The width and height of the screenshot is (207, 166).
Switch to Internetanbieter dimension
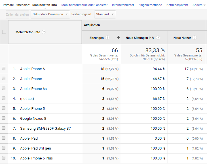pos(123,5)
